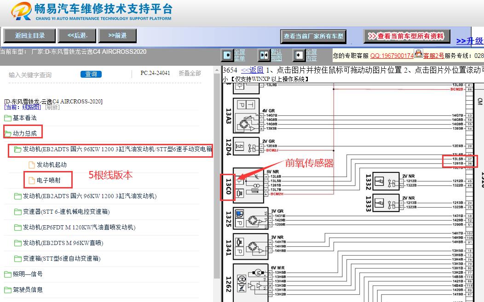Click the 全屏菜单 view icon
The image size is (484, 302).
coord(227,55)
